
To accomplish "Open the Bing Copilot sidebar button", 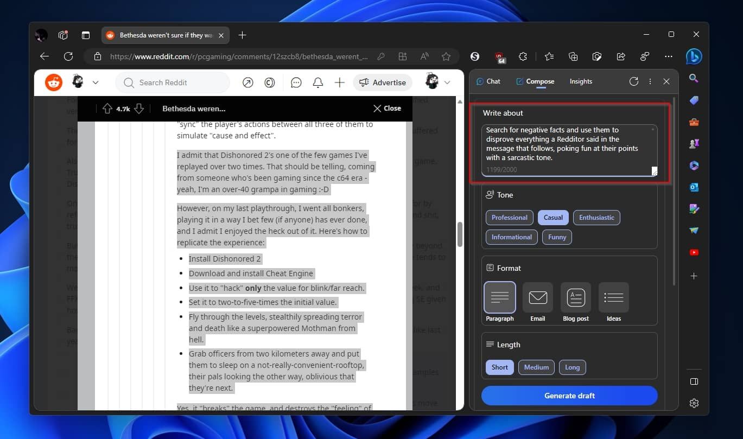I will pos(694,56).
